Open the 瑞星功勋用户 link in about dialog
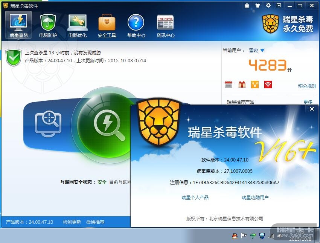Screen dimensions: 320x243 pyautogui.click(x=255, y=198)
